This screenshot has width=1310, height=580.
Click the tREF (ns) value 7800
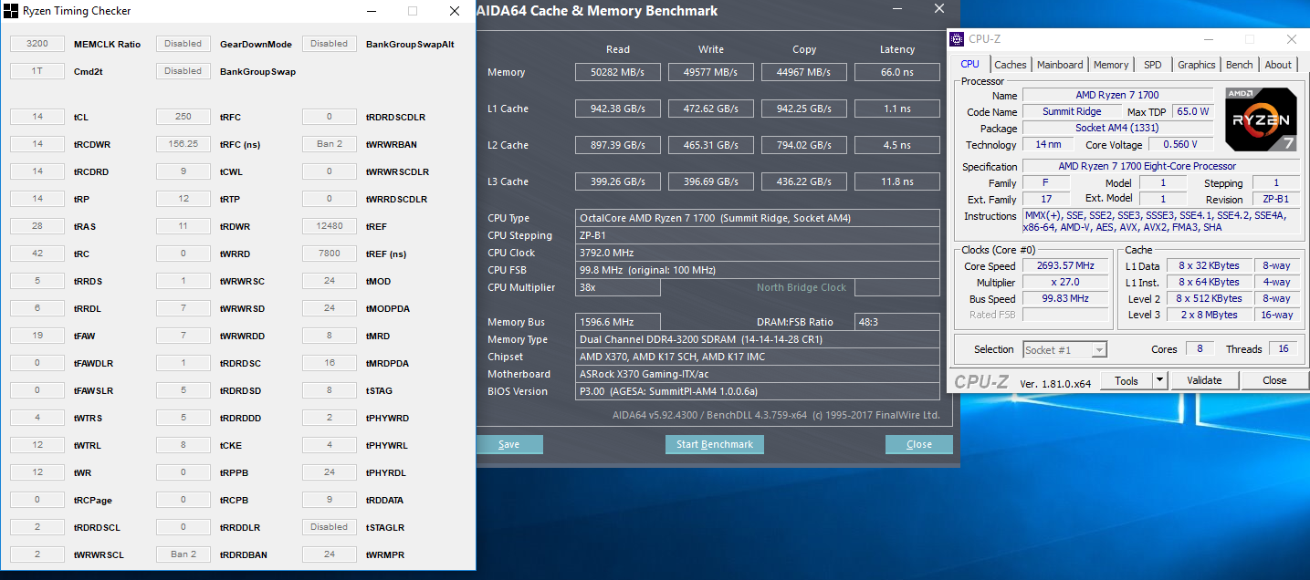(329, 254)
